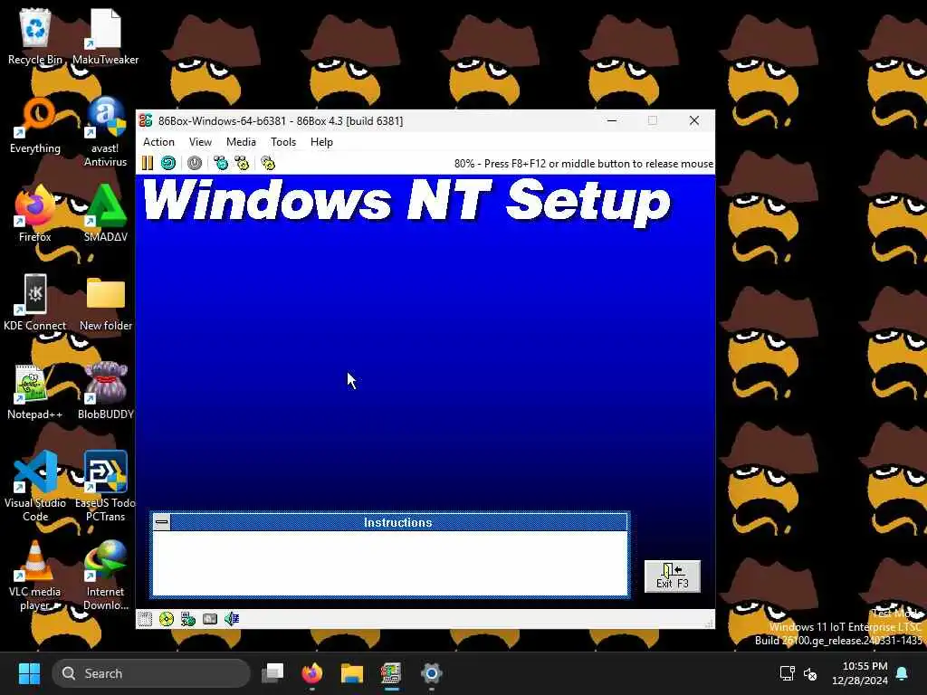Close the 86Box window

(694, 120)
